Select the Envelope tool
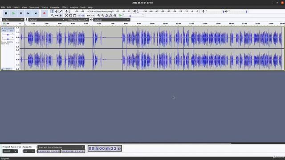The width and height of the screenshot is (285, 160). coord(57,11)
